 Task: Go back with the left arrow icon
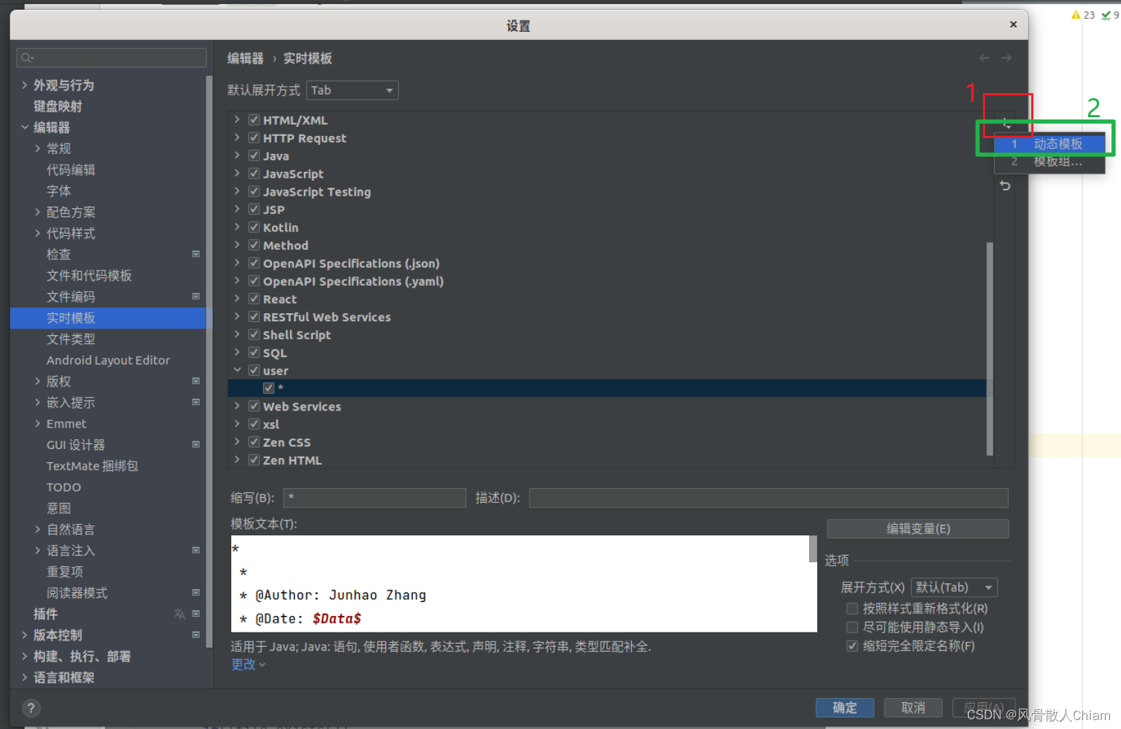(x=984, y=58)
